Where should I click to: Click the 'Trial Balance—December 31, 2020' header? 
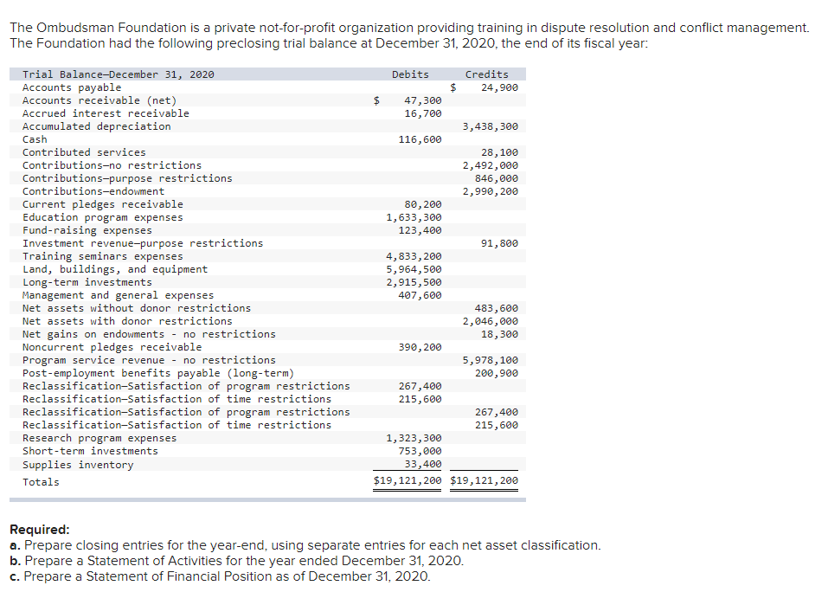(119, 74)
